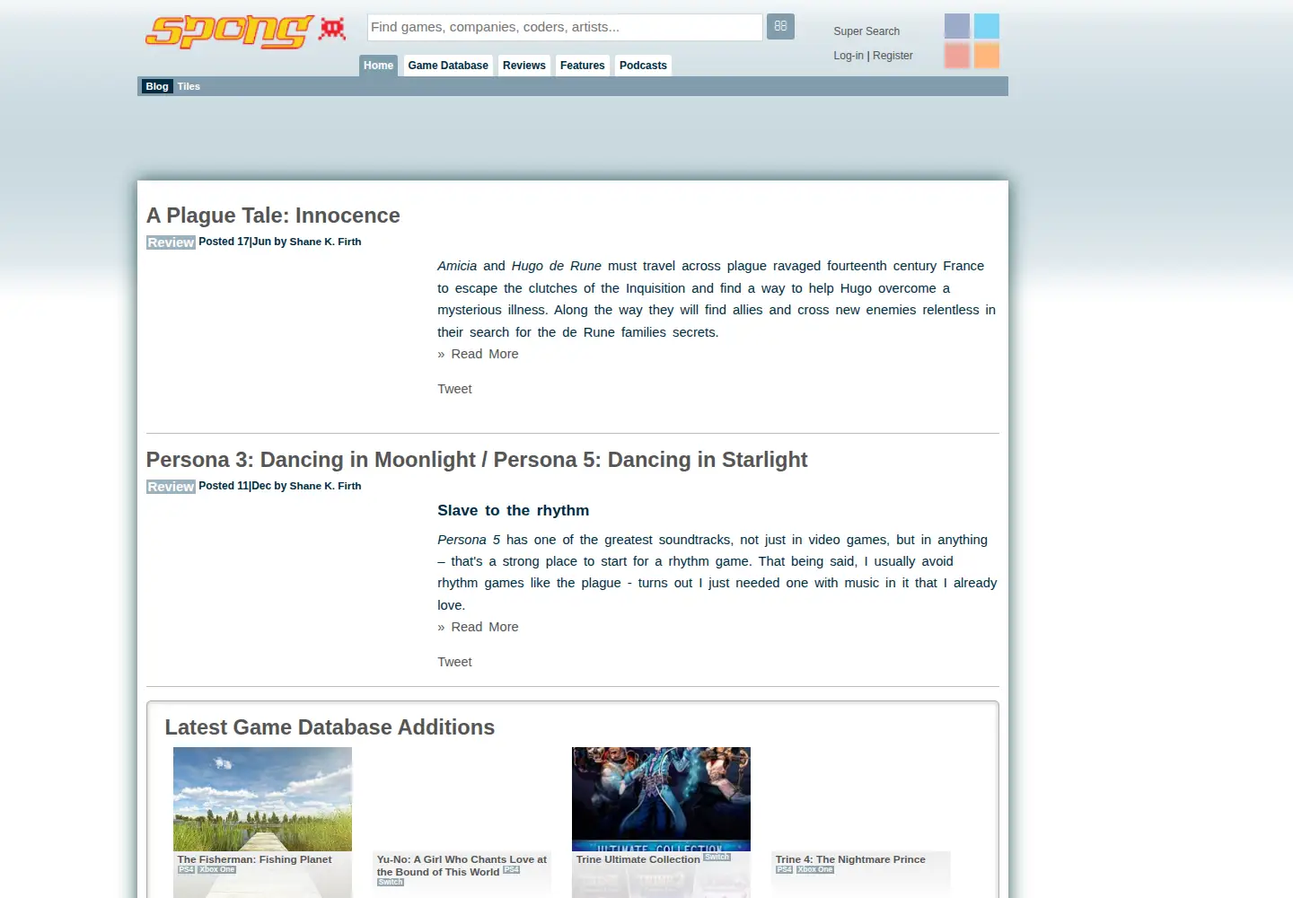
Task: Click Yu-No: A Girl Who Chants Love title
Action: (x=462, y=866)
